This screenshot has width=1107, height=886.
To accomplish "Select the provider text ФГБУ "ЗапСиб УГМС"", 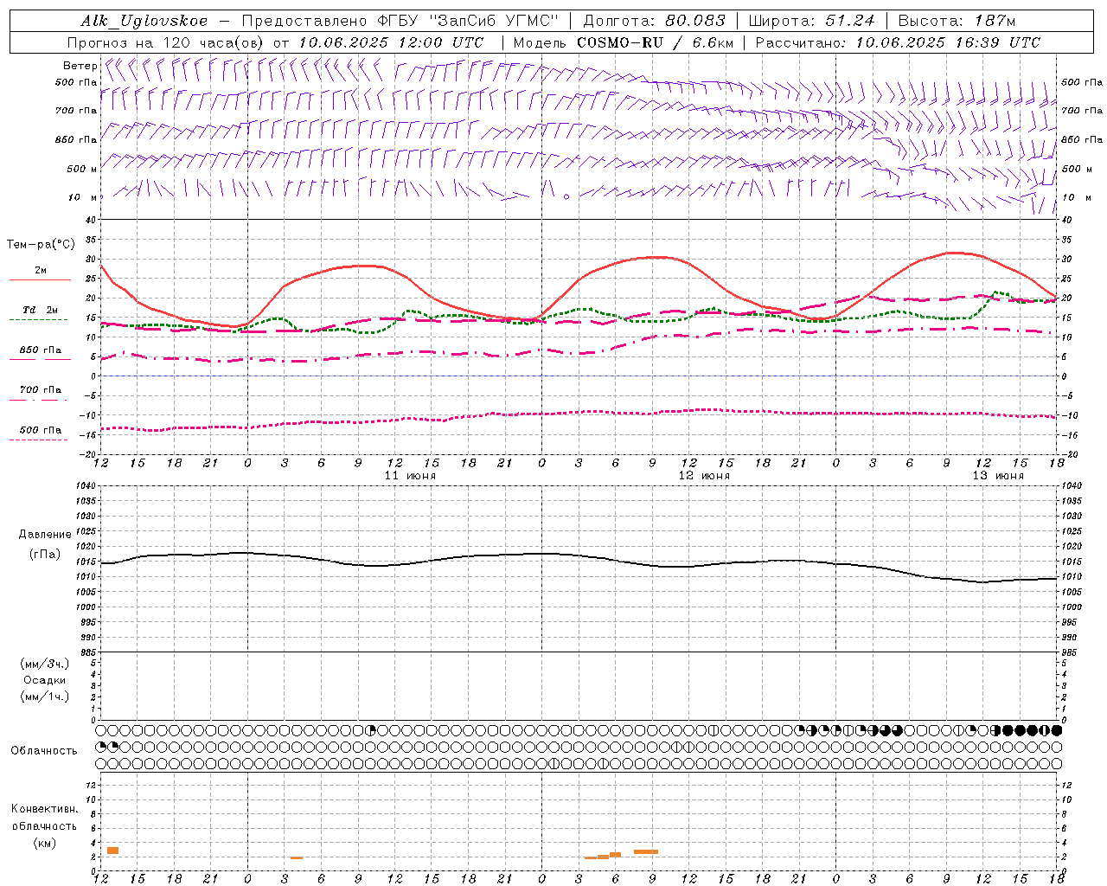I will [468, 21].
